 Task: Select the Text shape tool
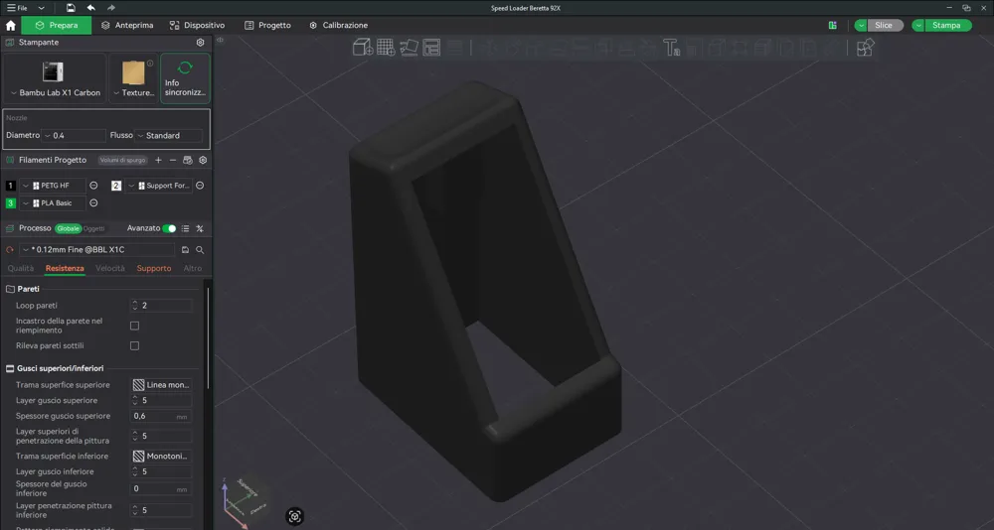[x=671, y=47]
